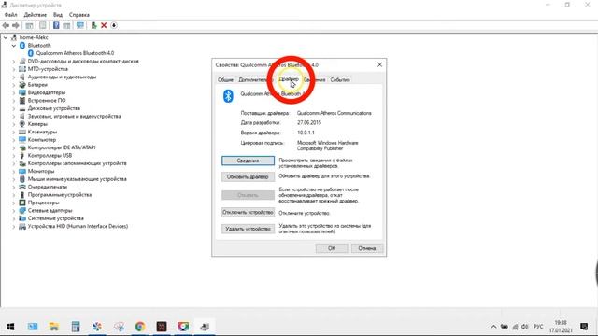Screen dimensions: 598x336
Task: Click the driver version value 10.0.1.1
Action: [306, 133]
